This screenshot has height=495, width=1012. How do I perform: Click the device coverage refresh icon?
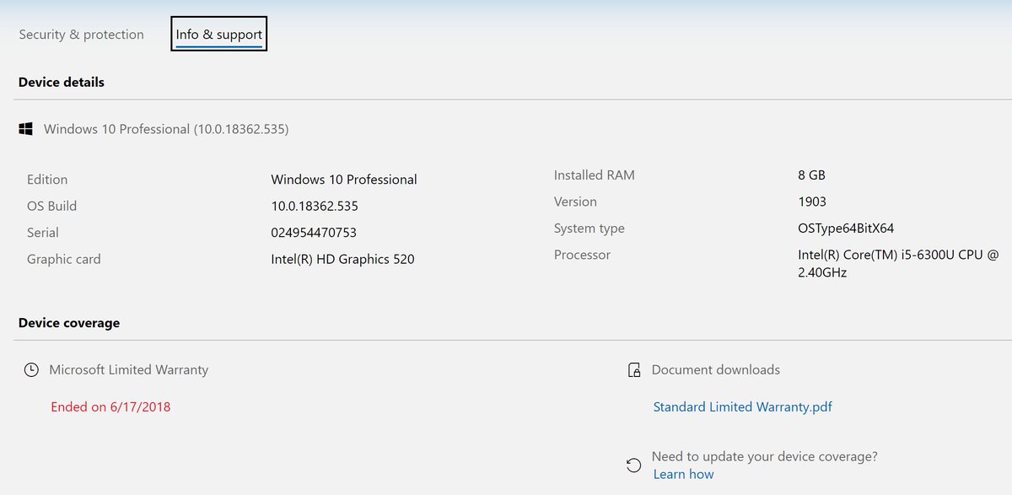click(633, 465)
